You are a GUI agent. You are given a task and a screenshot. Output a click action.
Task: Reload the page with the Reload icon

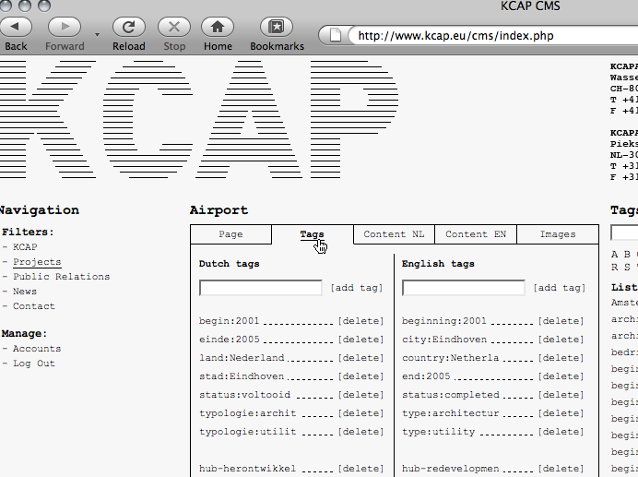point(129,27)
